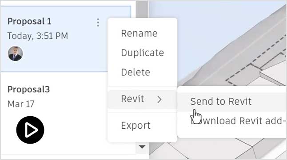Expand the Revit submenu chevron arrow
The width and height of the screenshot is (287, 160).
159,99
